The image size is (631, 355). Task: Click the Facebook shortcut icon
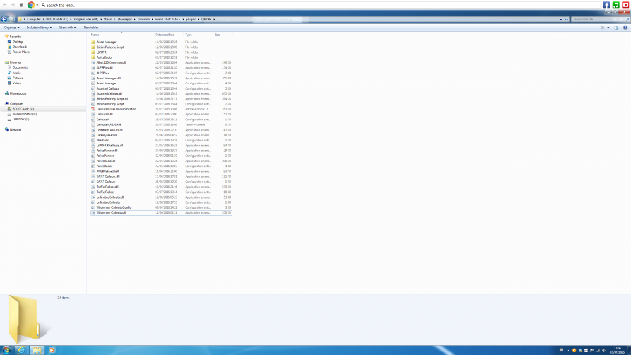click(606, 5)
